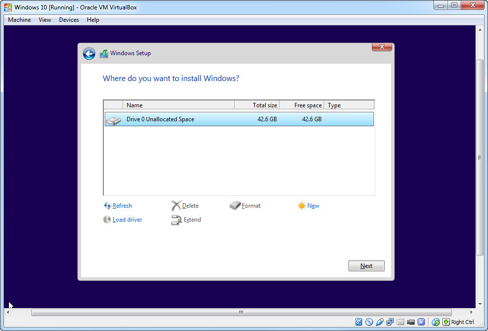
Task: Click the Free space column header
Action: [301, 105]
